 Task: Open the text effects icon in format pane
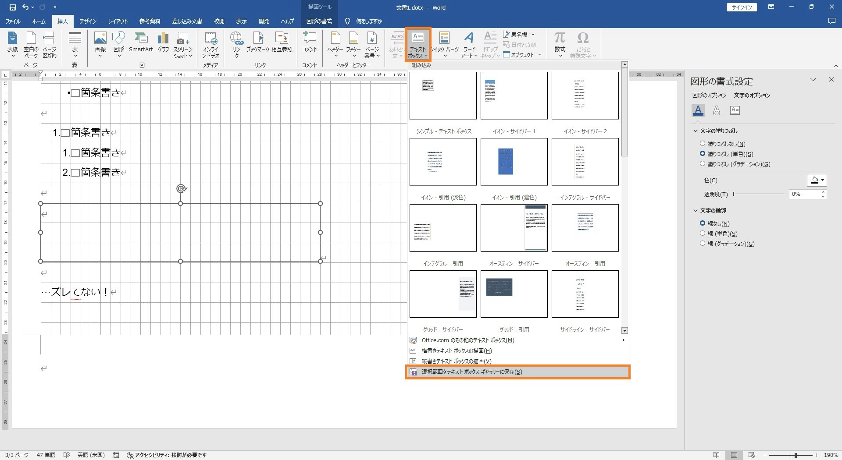click(x=717, y=110)
